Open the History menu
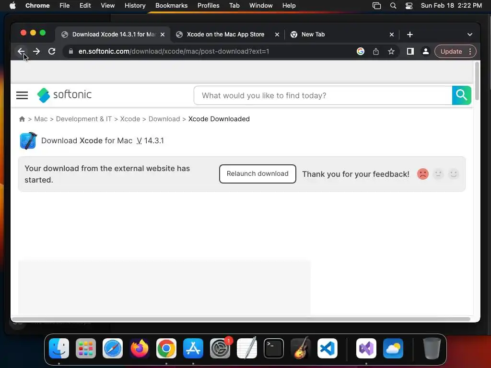The width and height of the screenshot is (491, 368). tap(135, 6)
